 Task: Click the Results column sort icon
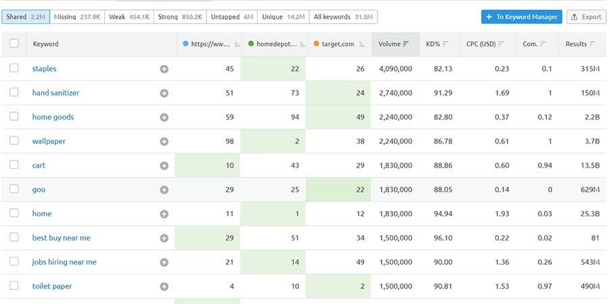point(593,44)
